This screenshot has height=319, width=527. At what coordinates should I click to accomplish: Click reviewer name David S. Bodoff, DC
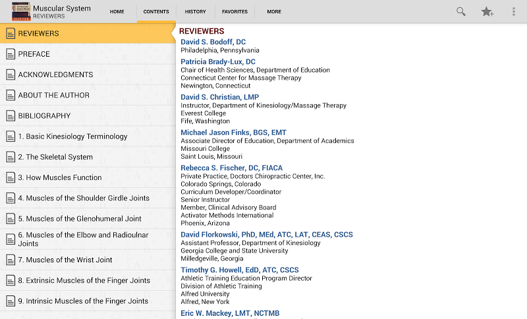pos(213,42)
